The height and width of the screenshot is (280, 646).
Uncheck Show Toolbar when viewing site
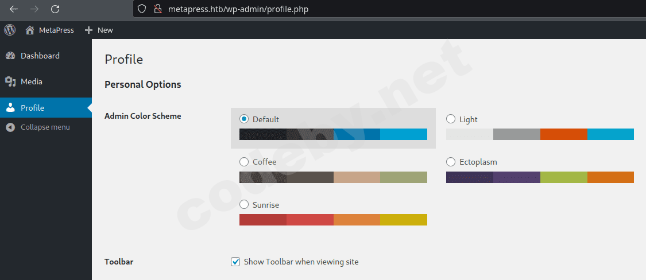(235, 262)
